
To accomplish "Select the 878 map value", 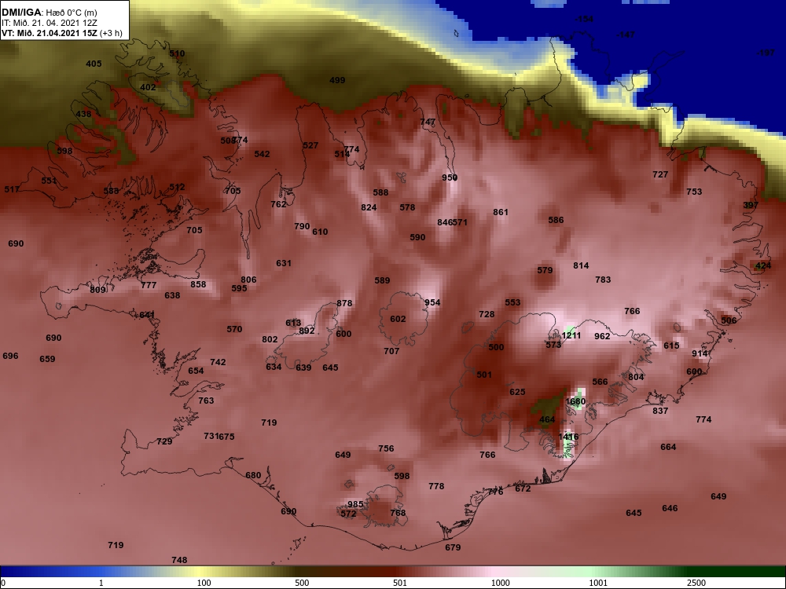I will [344, 303].
